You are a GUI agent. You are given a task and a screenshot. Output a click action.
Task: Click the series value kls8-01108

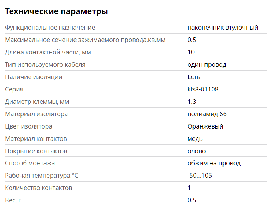coord(203,89)
